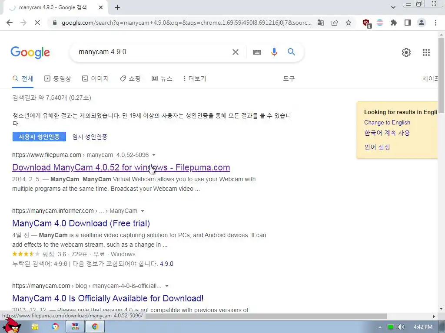Expand filepuma.com result options arrow
This screenshot has height=333, width=445.
(x=154, y=155)
